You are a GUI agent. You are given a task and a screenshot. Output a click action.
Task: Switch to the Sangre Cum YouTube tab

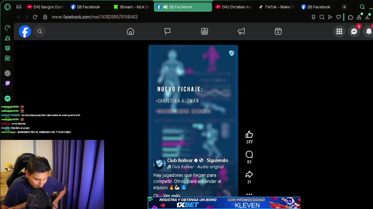click(45, 7)
